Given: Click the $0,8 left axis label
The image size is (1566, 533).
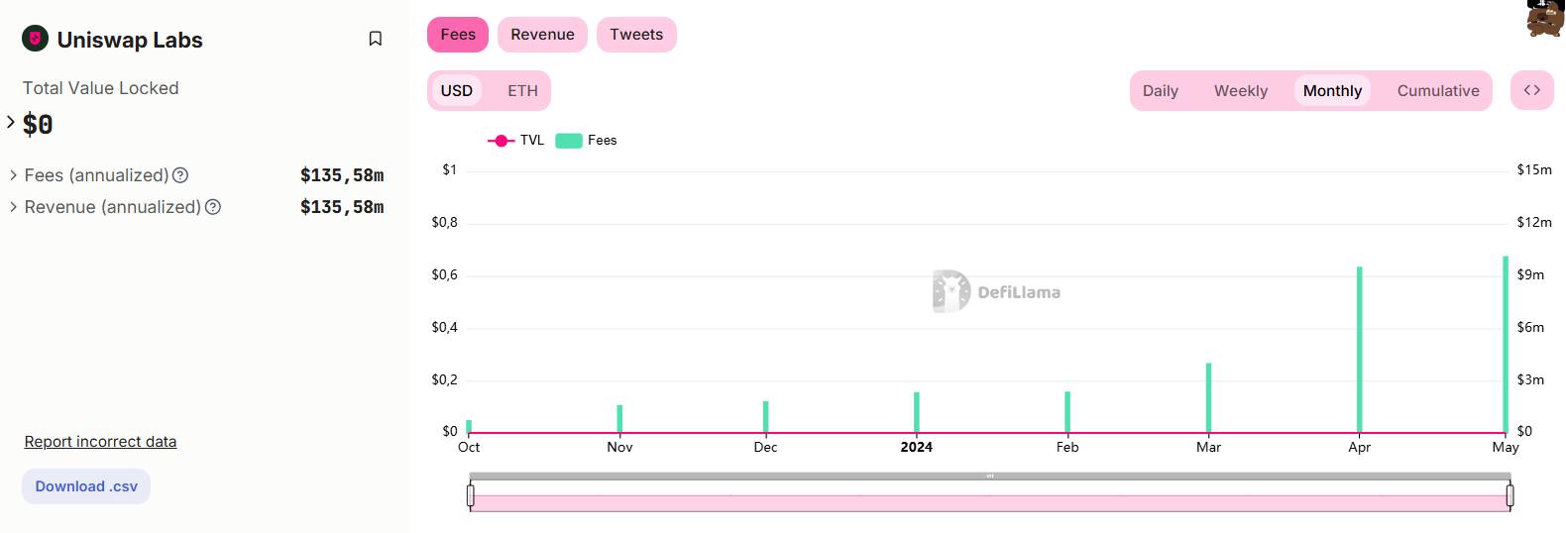Looking at the screenshot, I should click(445, 222).
